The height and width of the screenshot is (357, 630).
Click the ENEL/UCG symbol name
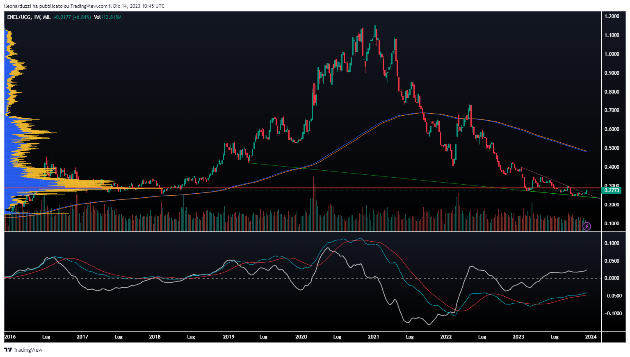[x=19, y=17]
